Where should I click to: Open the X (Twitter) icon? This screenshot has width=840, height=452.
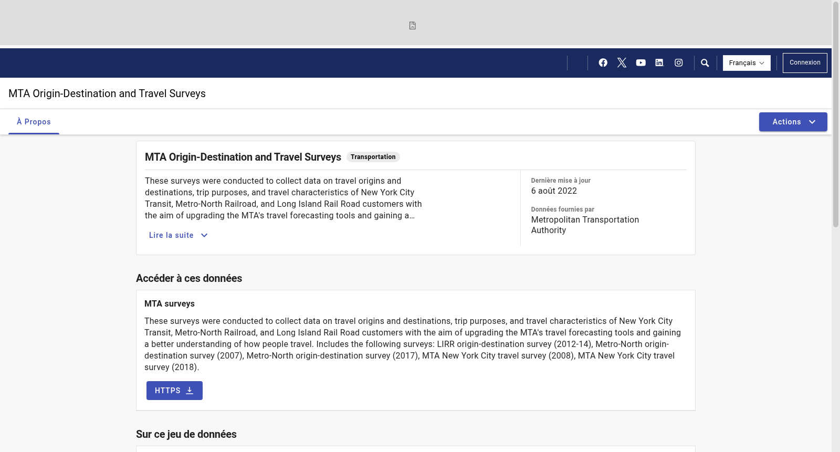622,62
